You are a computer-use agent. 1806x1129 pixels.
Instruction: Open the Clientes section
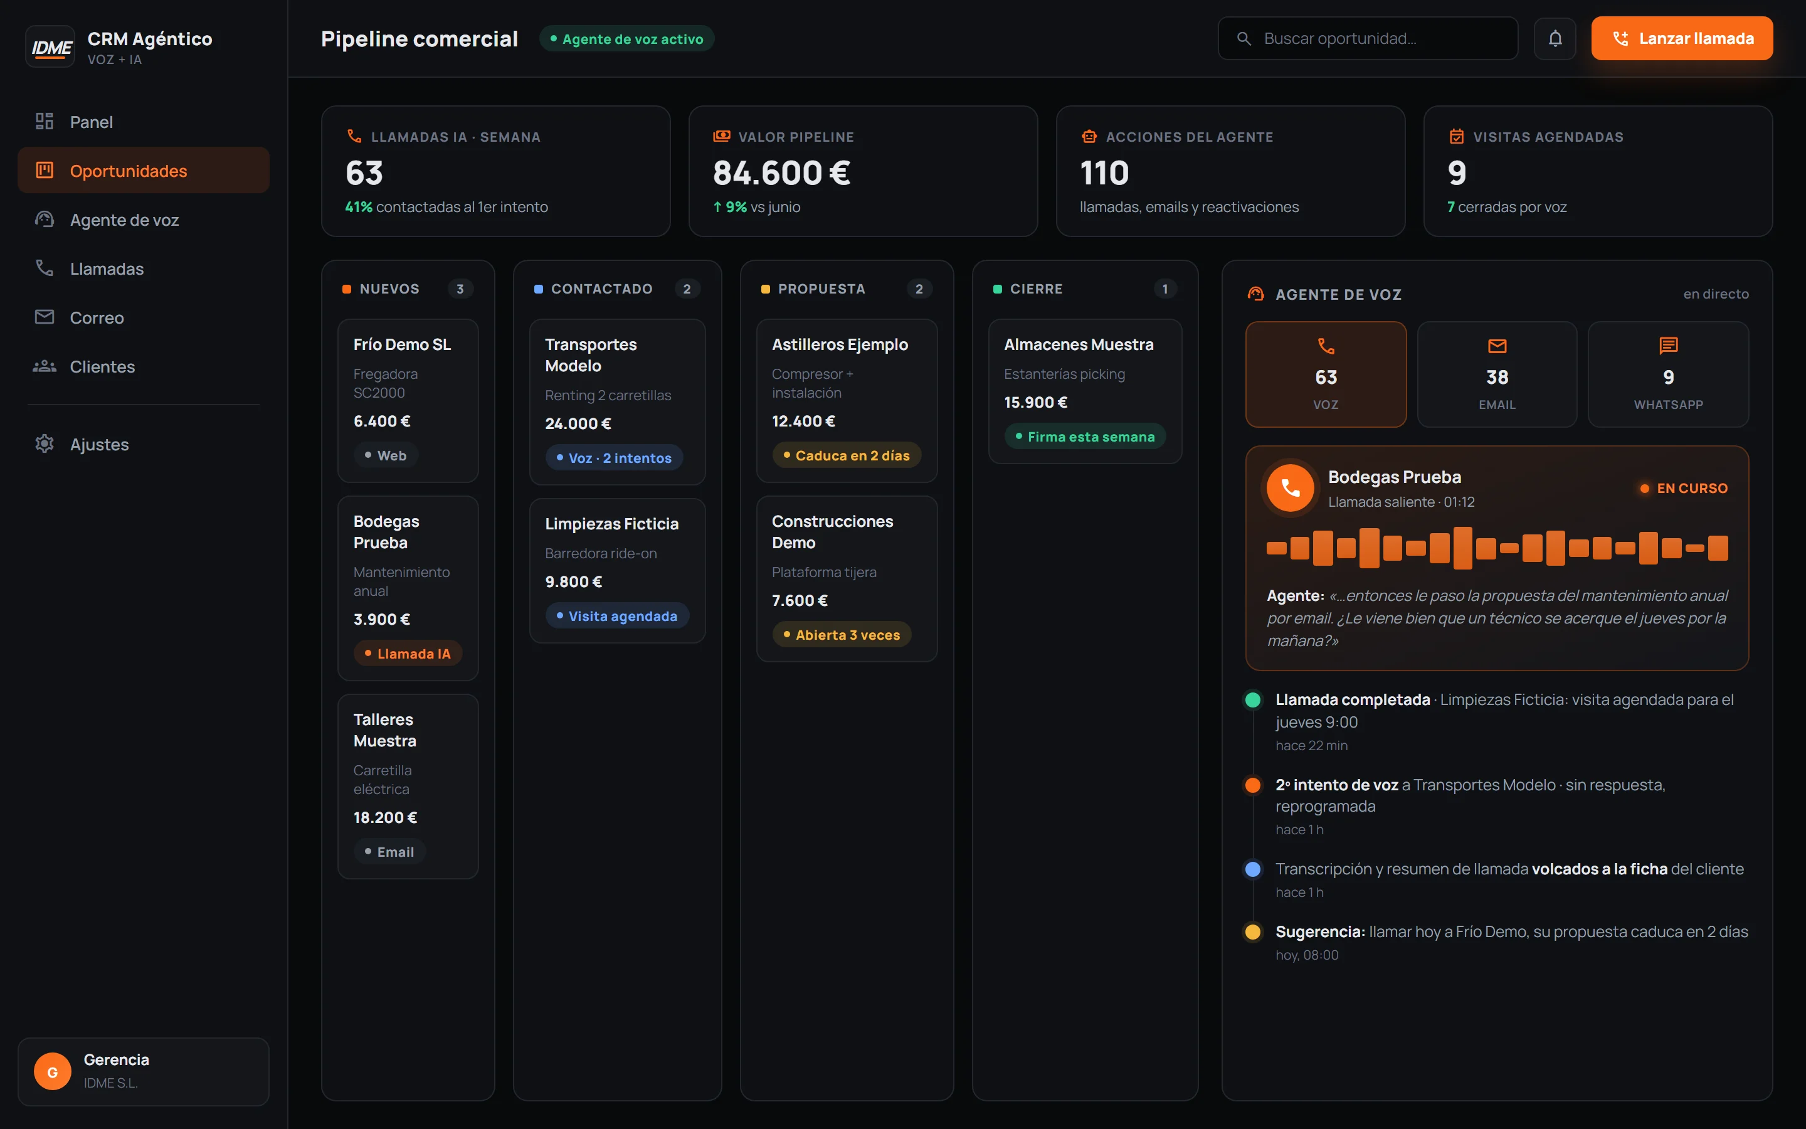(x=143, y=366)
